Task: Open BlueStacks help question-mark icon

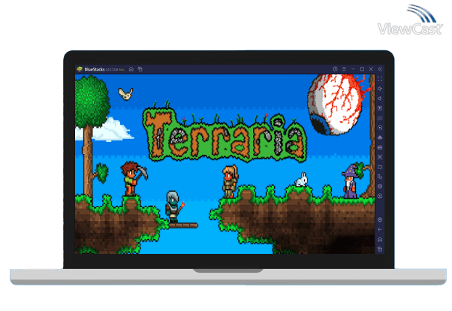Action: [335, 69]
